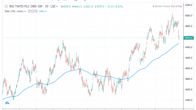Click the daily change −31.0 (−0.67%)
This screenshot has height=110, width=196.
115,6
